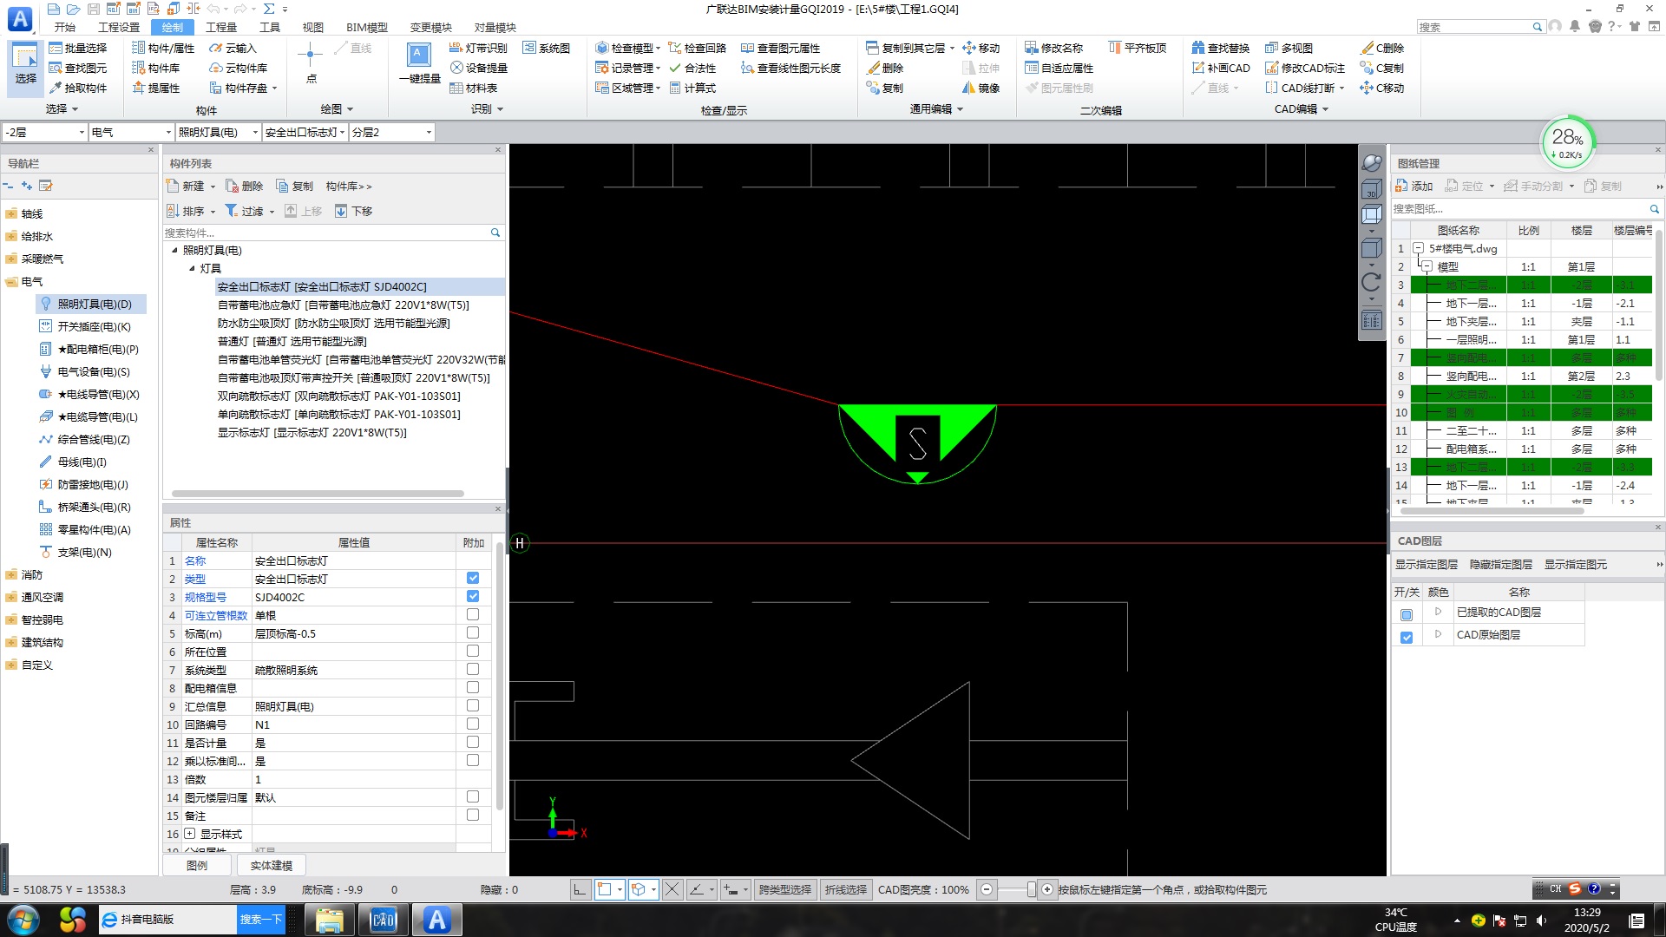
Task: Open 构件库 from ribbon
Action: point(155,68)
